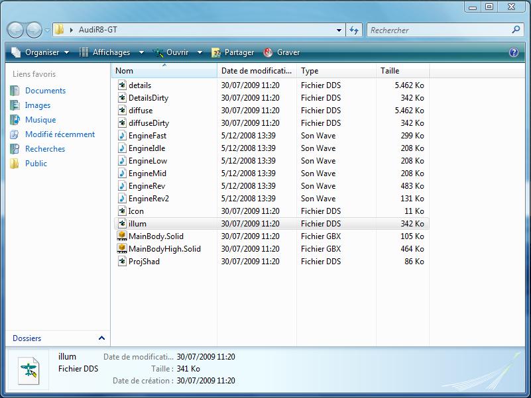Screen dimensions: 531x398
Task: Open recent pages dropdown beside nav arrows
Action: coord(47,30)
